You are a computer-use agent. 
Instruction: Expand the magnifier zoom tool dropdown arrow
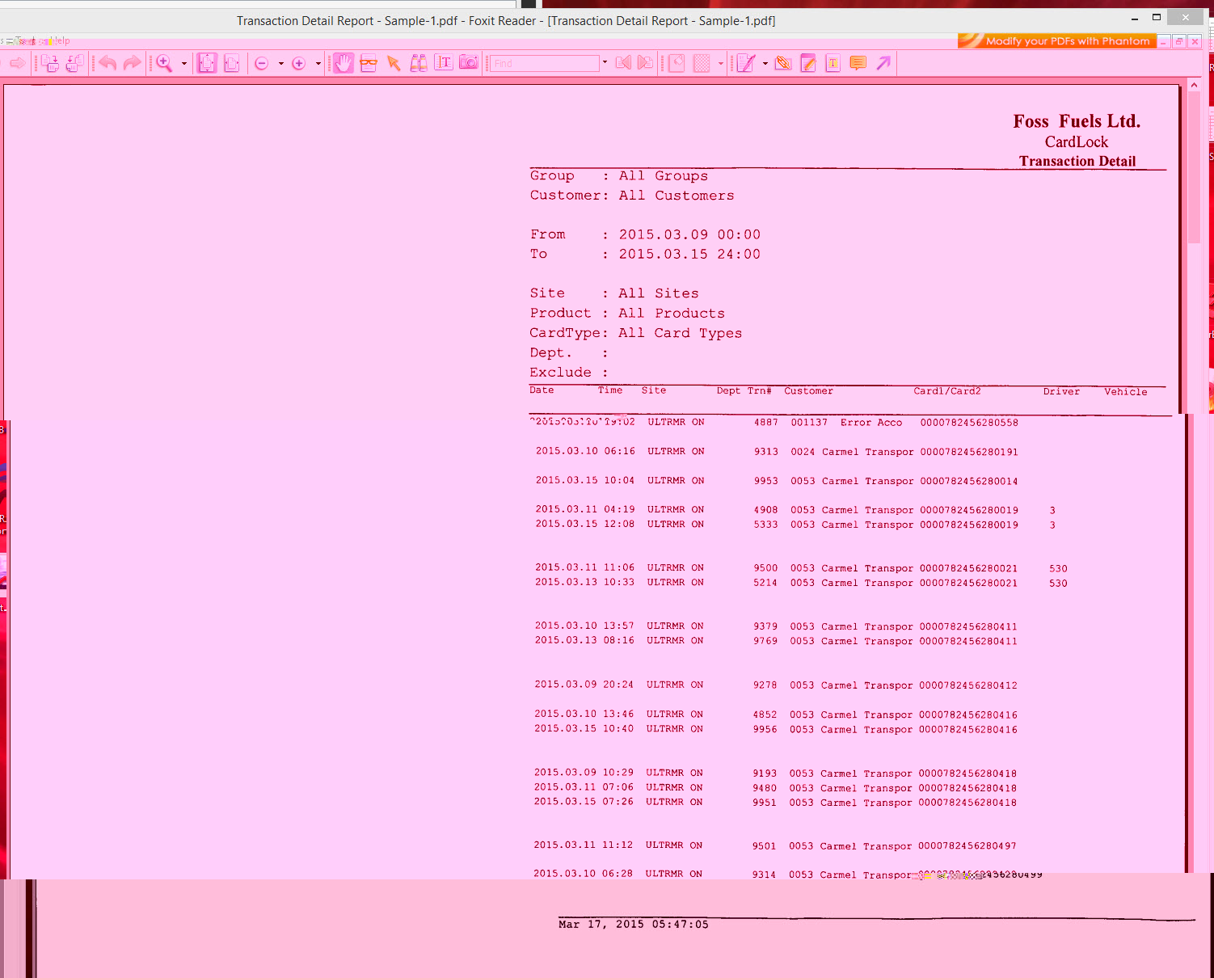(x=184, y=63)
